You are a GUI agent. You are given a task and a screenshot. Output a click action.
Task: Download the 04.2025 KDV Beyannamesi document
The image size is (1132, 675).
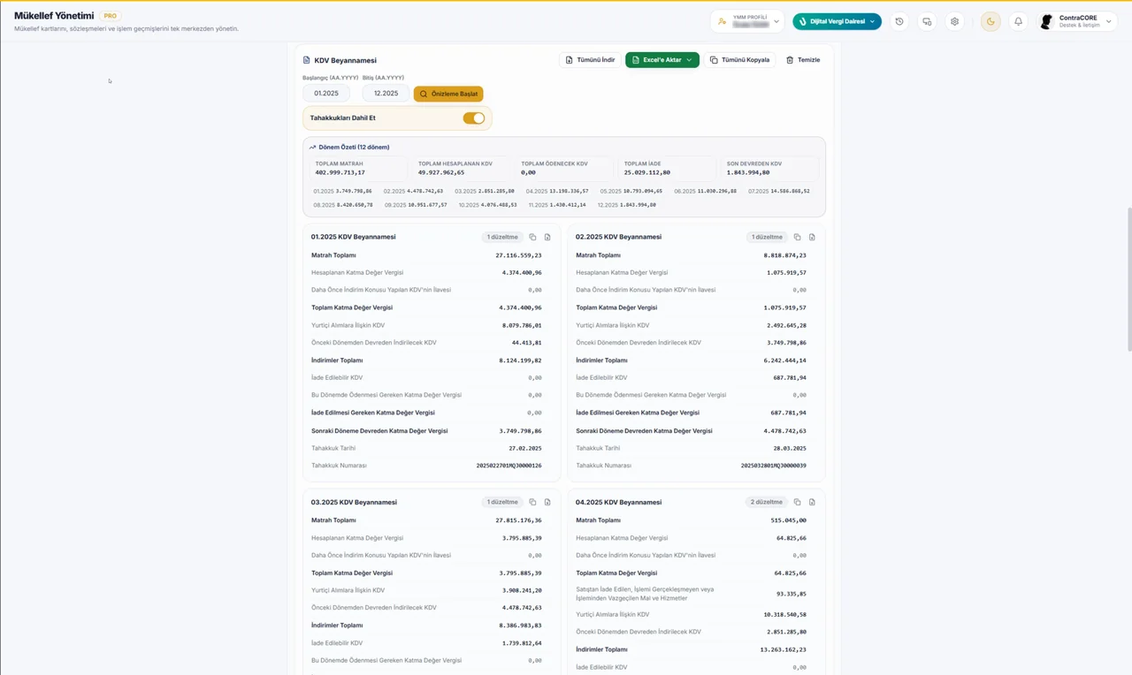point(812,502)
